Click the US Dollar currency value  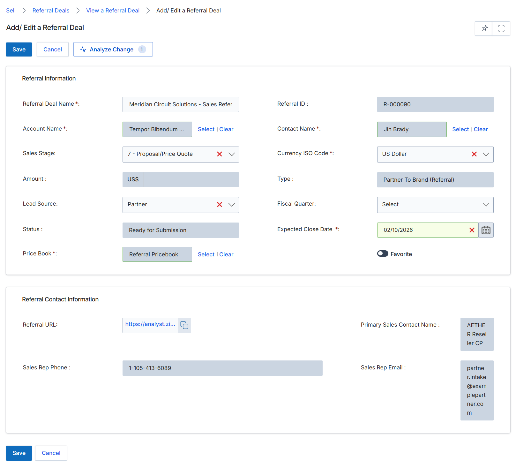point(394,154)
